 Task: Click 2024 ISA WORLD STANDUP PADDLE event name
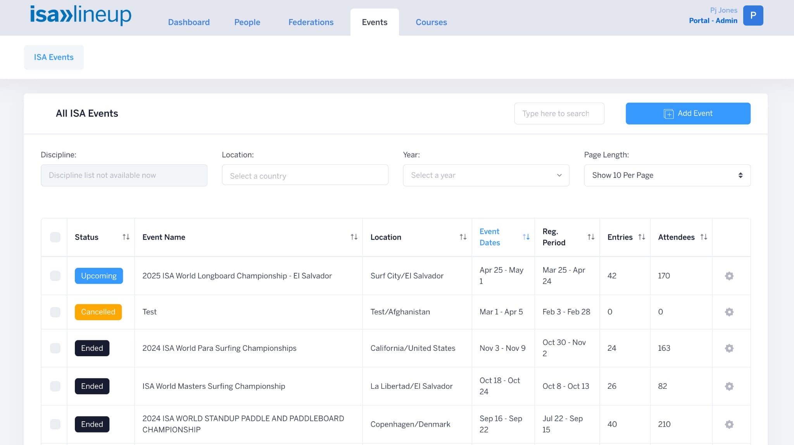tap(243, 424)
